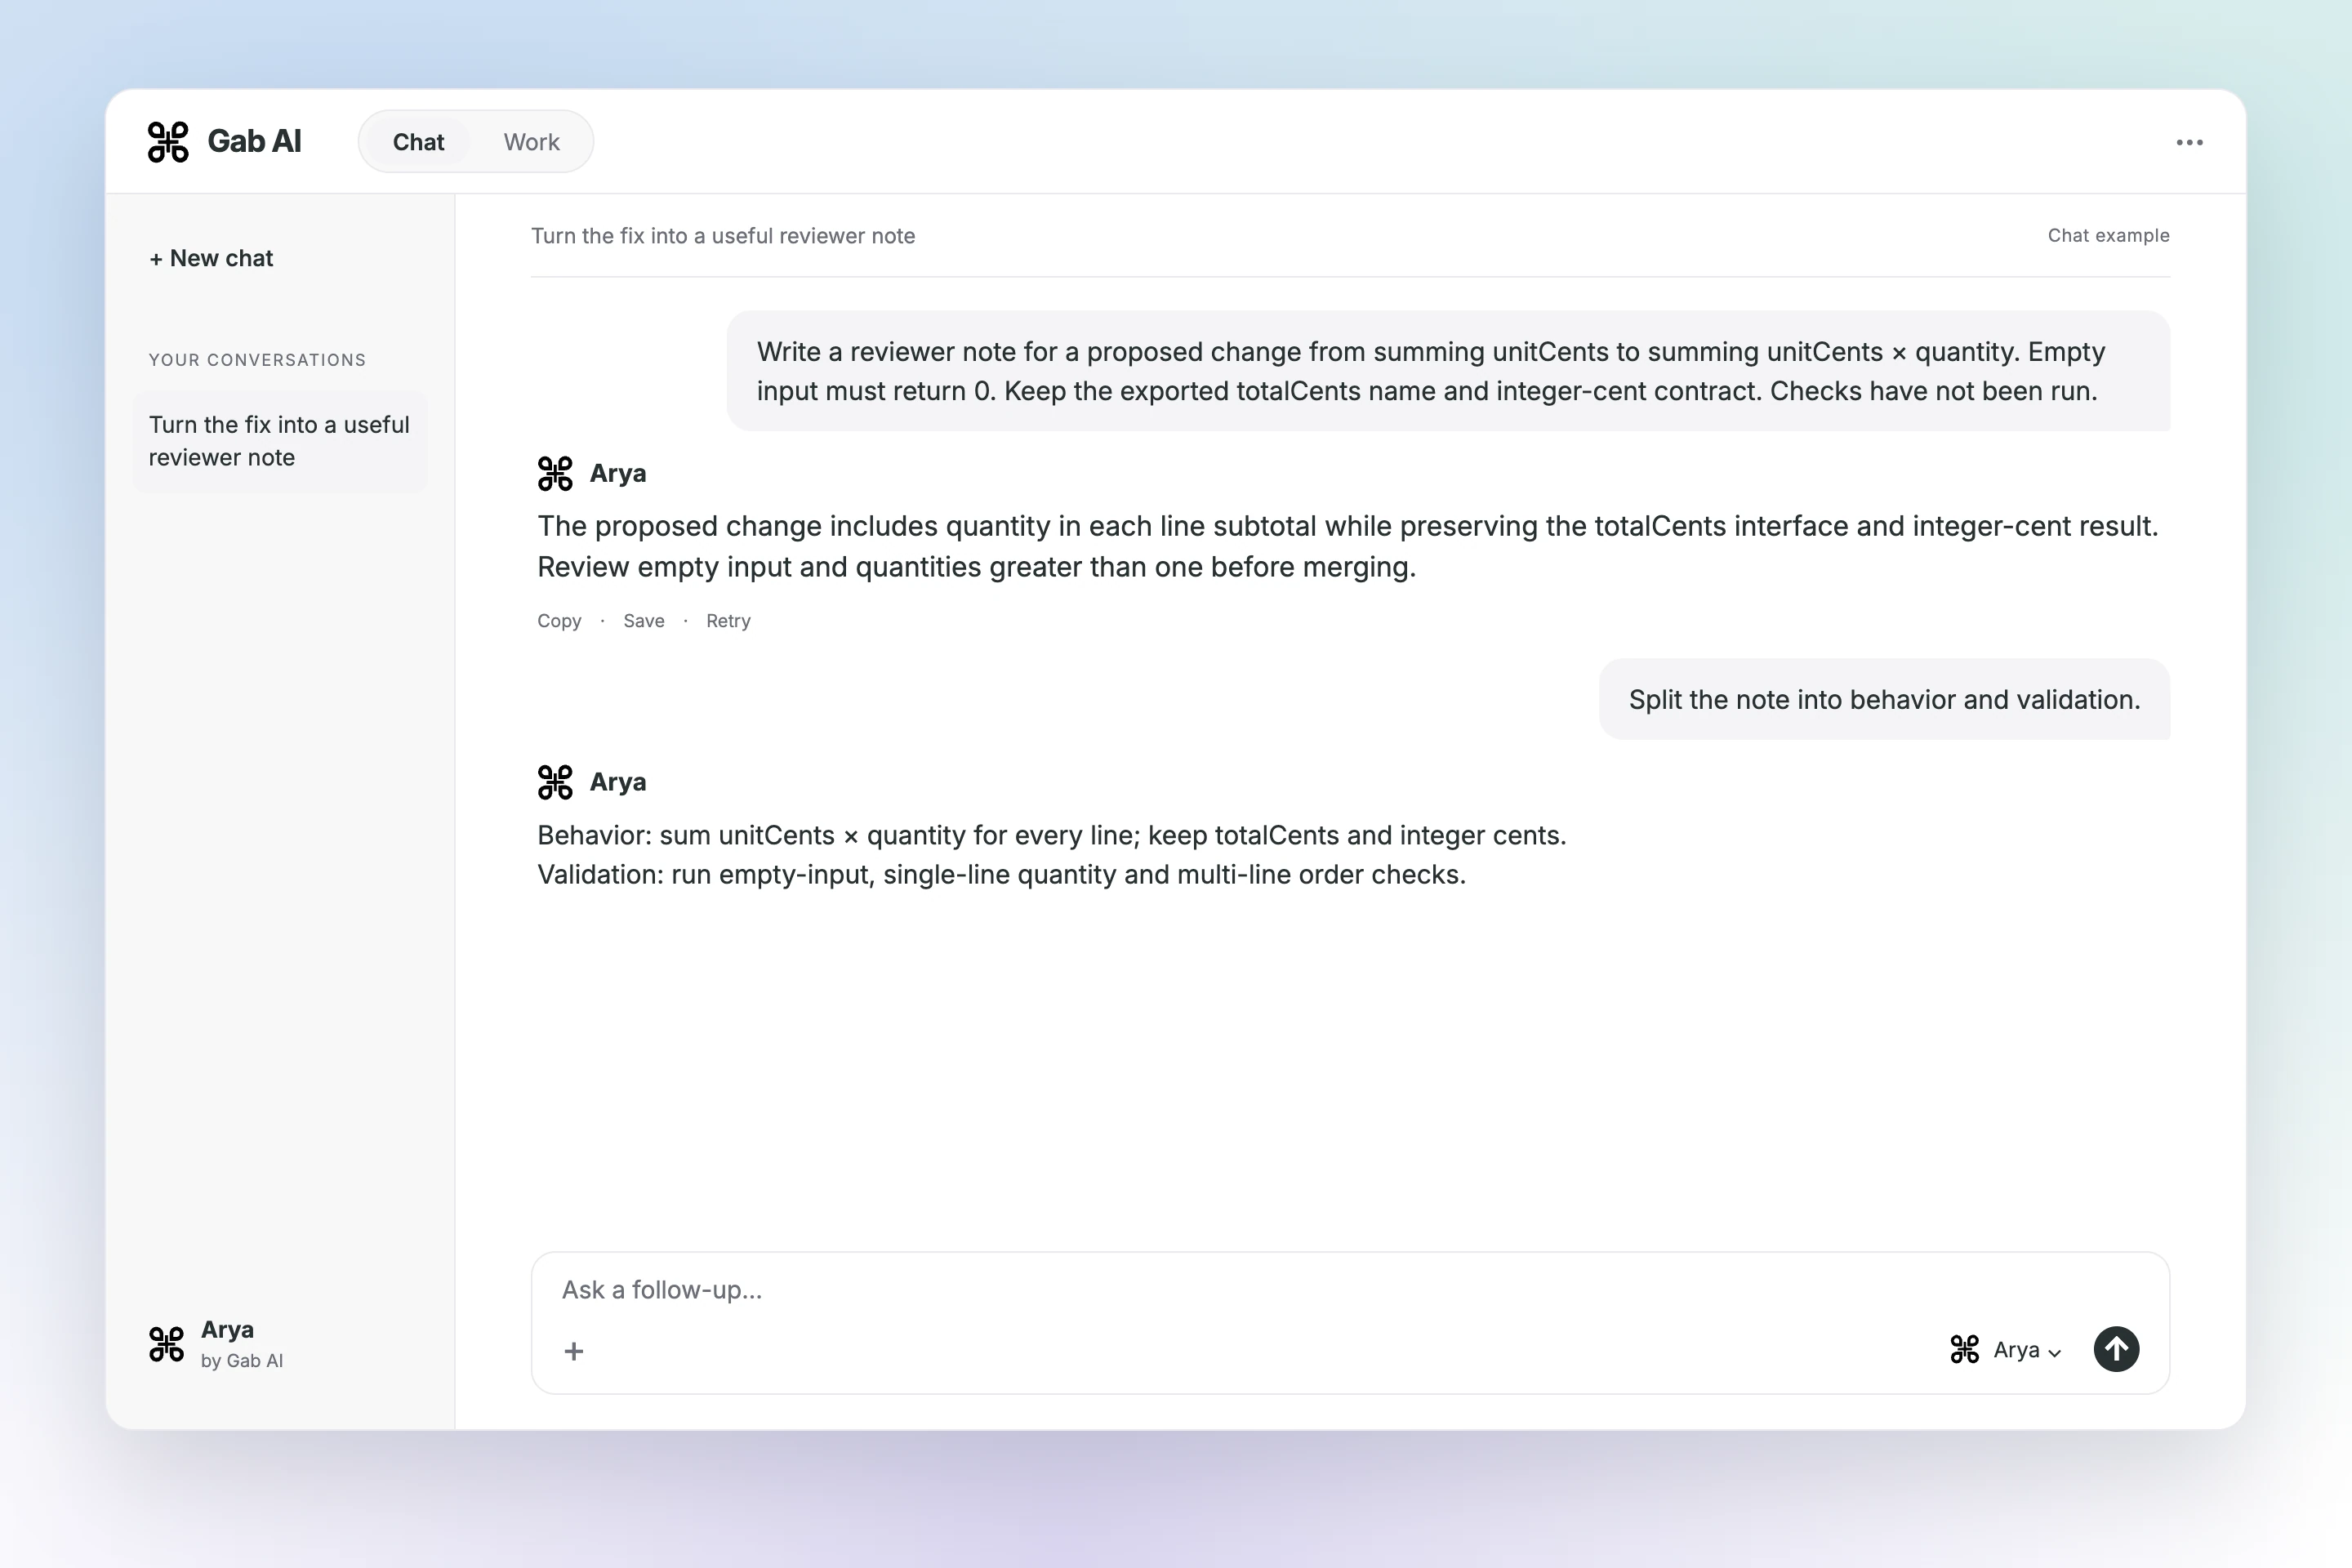Save the first Arya response
The image size is (2352, 1568).
644,621
